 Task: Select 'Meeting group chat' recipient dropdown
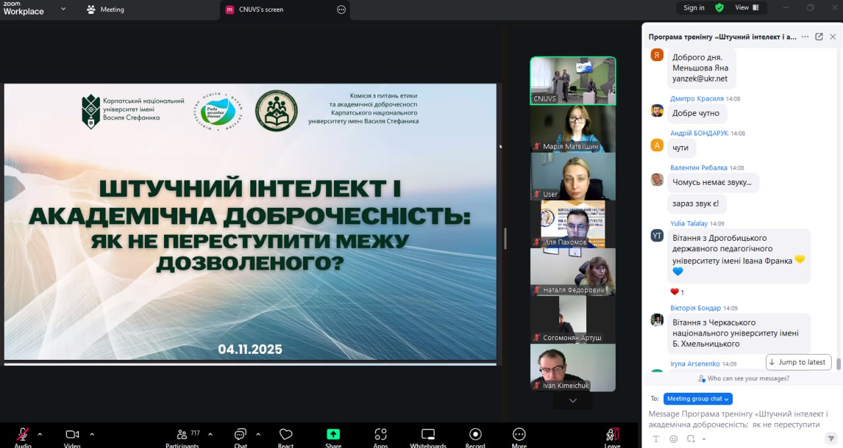point(697,399)
